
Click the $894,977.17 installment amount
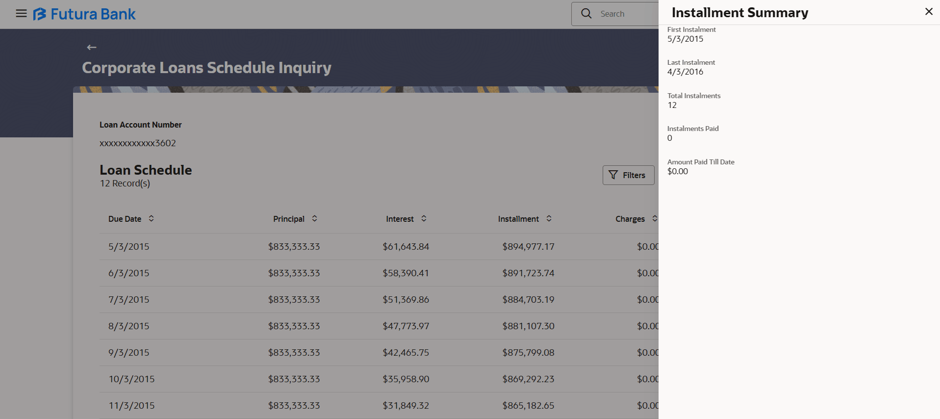pos(528,247)
